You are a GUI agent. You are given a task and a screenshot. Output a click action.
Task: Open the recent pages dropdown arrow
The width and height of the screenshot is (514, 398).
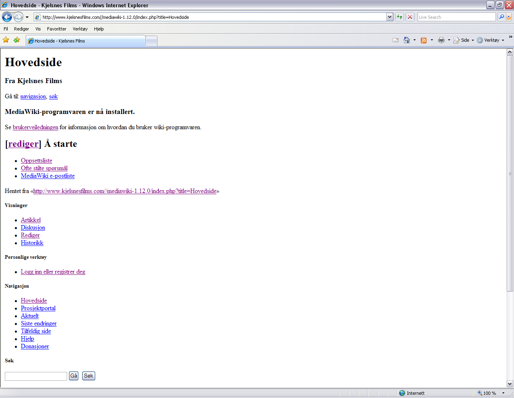tap(27, 17)
